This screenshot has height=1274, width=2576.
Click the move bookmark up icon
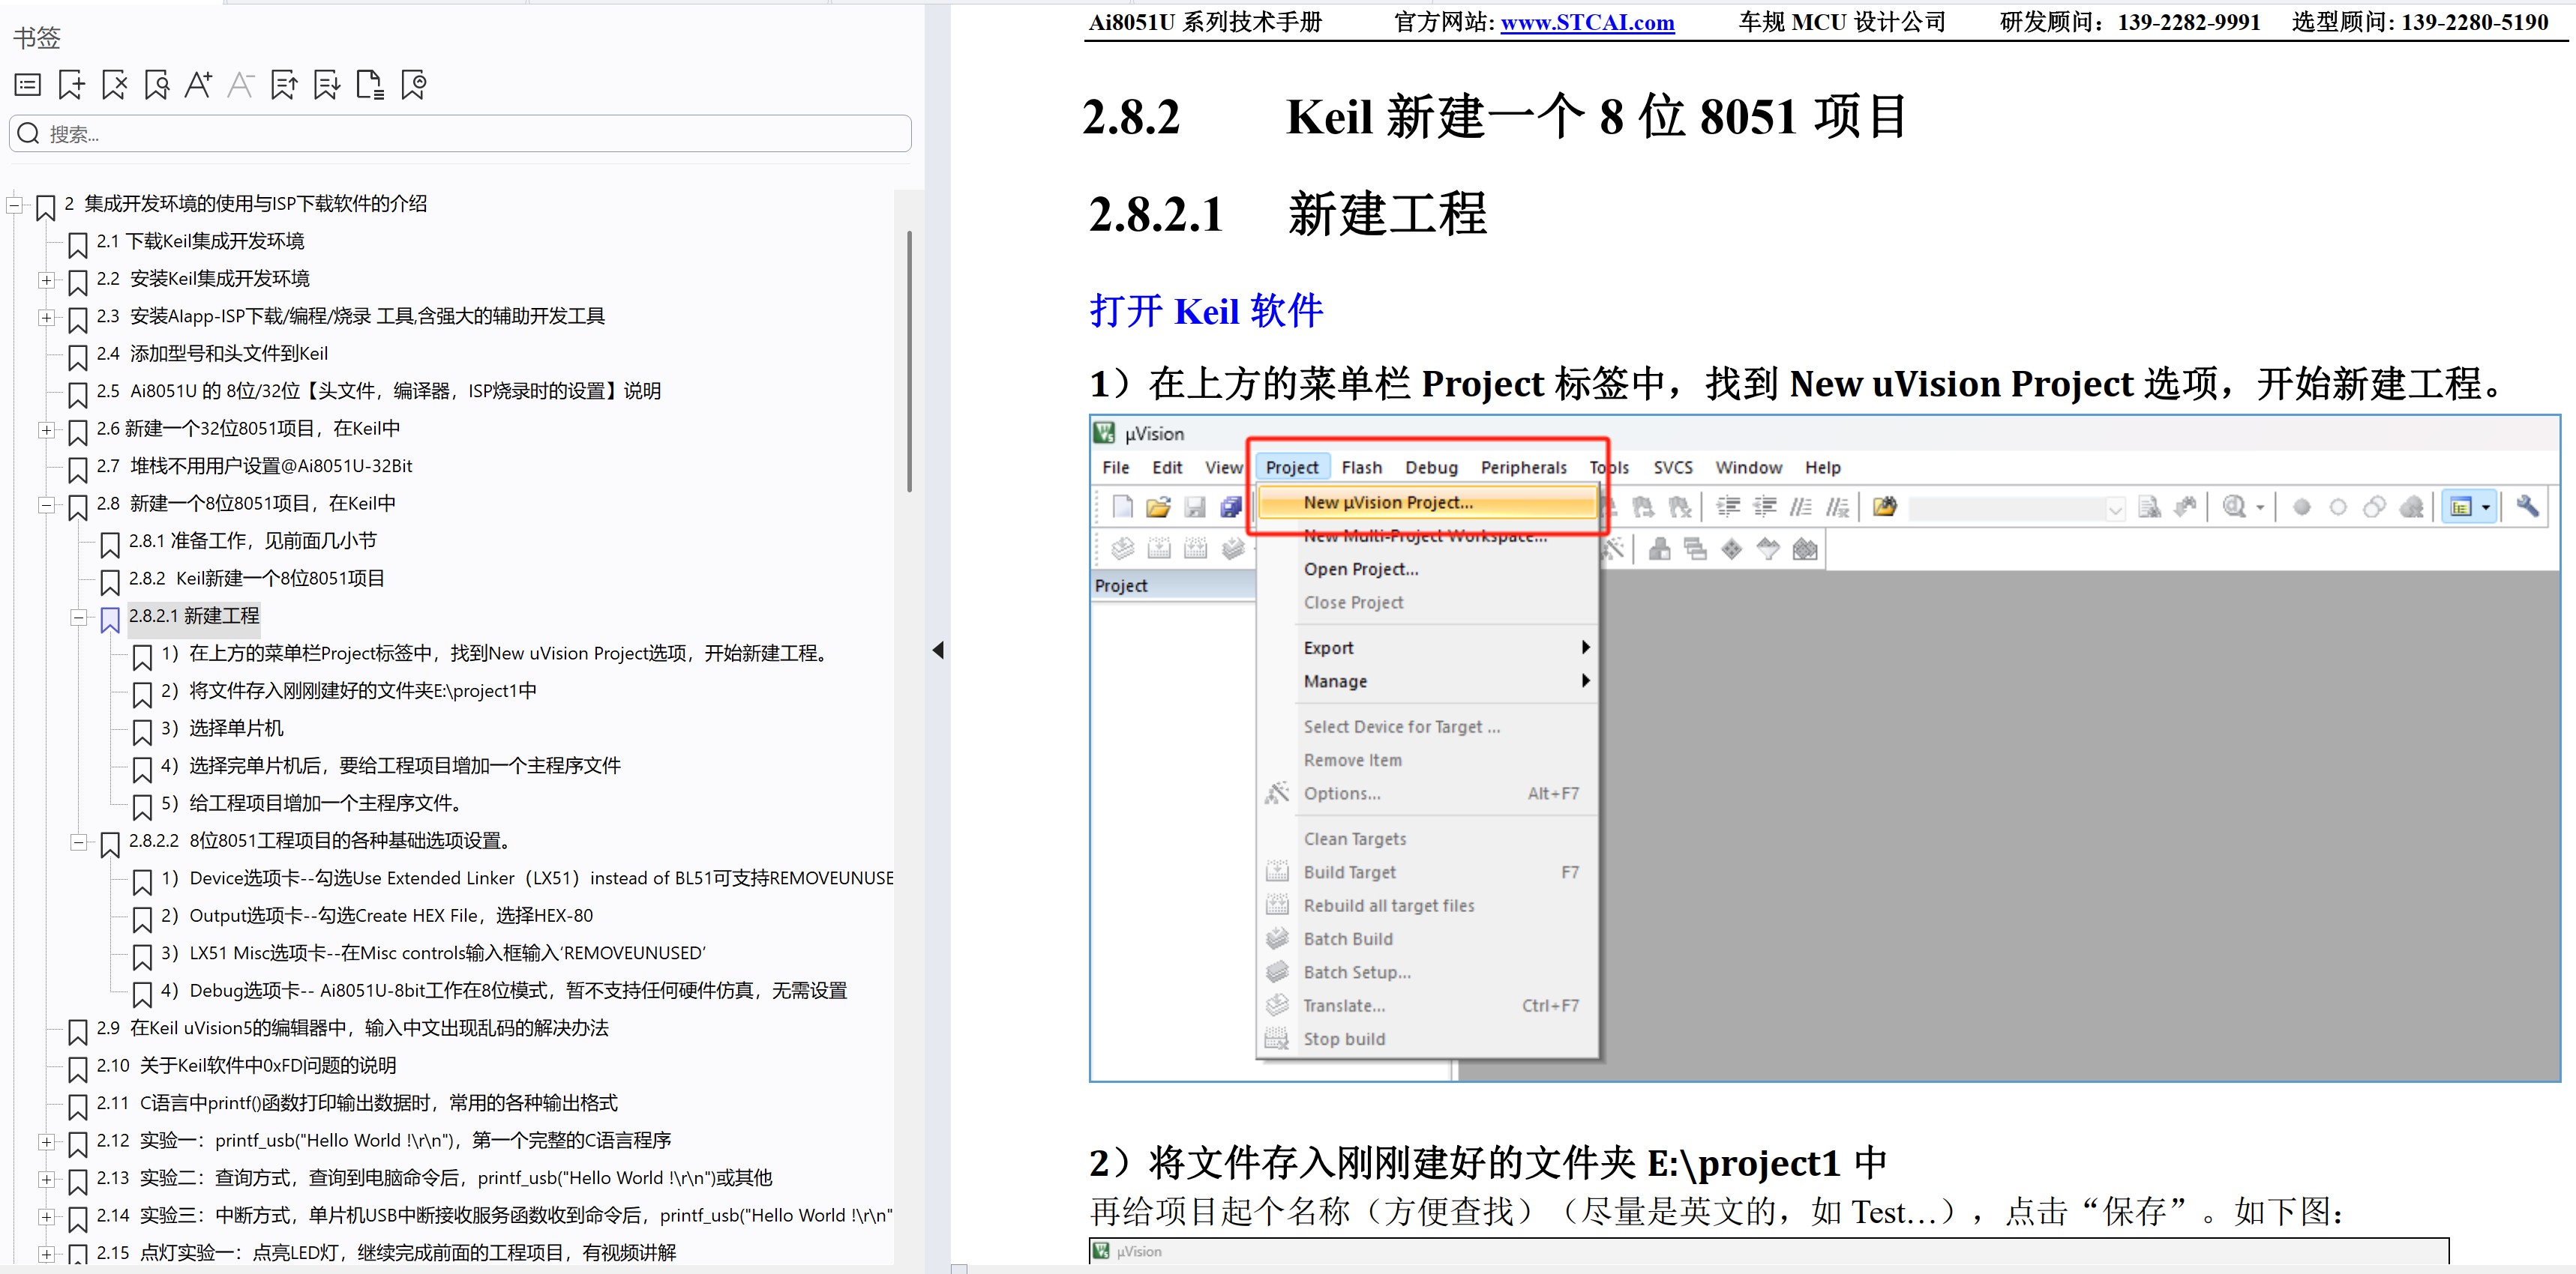pos(284,85)
